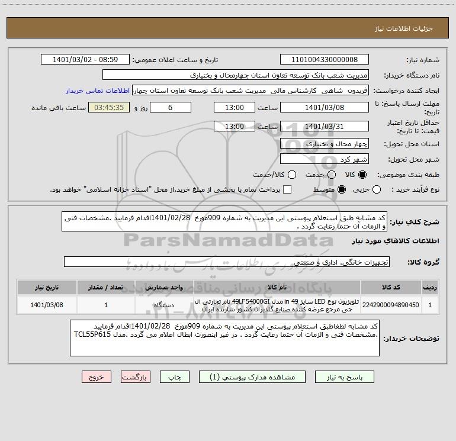
Task: Click the خروج exit button
Action: pyautogui.click(x=97, y=376)
